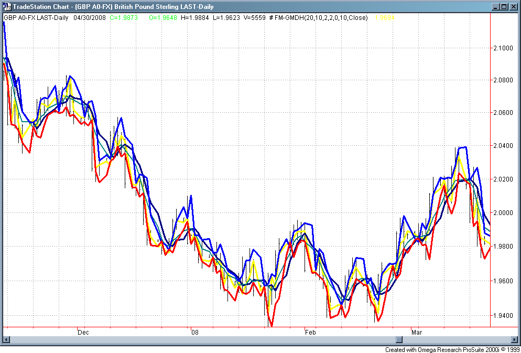Click the window title bar text
The image size is (521, 353).
click(113, 7)
